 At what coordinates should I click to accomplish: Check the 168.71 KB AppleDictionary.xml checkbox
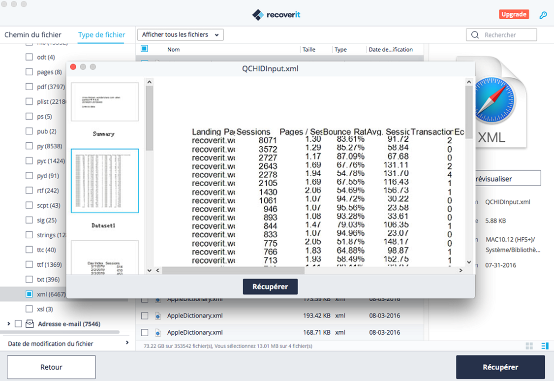point(145,333)
